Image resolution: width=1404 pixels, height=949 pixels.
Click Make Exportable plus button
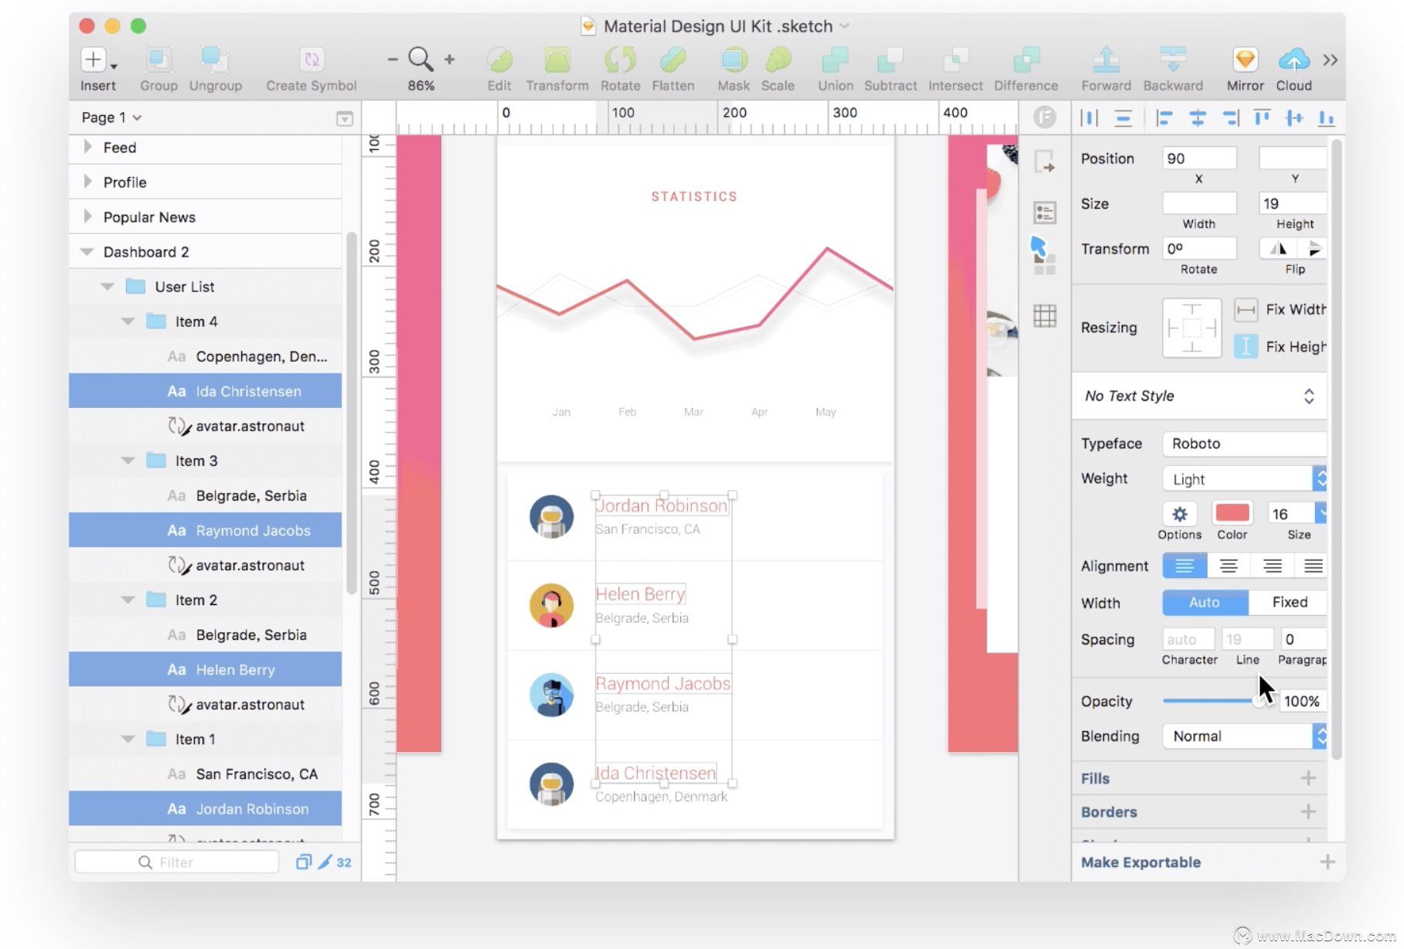1327,862
